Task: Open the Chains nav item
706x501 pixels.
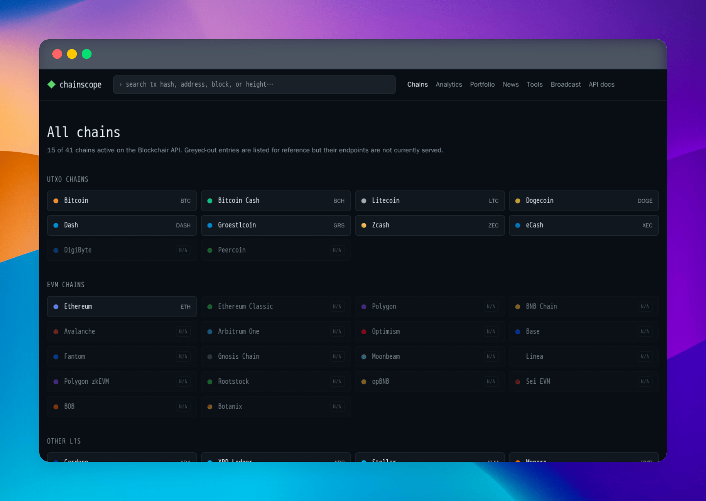Action: click(x=418, y=85)
